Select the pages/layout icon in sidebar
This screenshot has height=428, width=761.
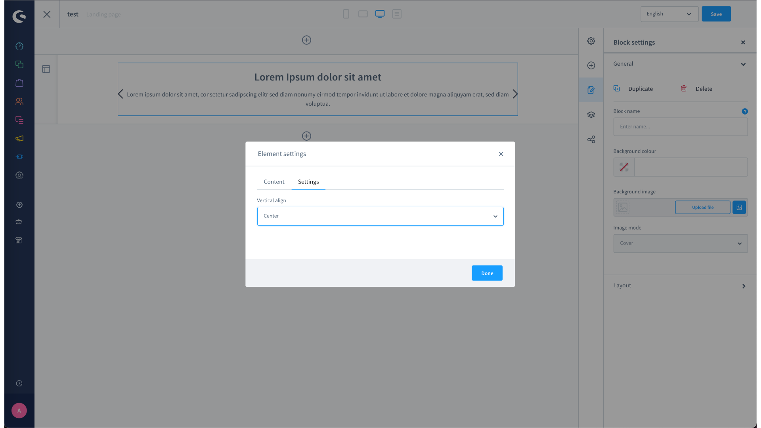(x=46, y=69)
